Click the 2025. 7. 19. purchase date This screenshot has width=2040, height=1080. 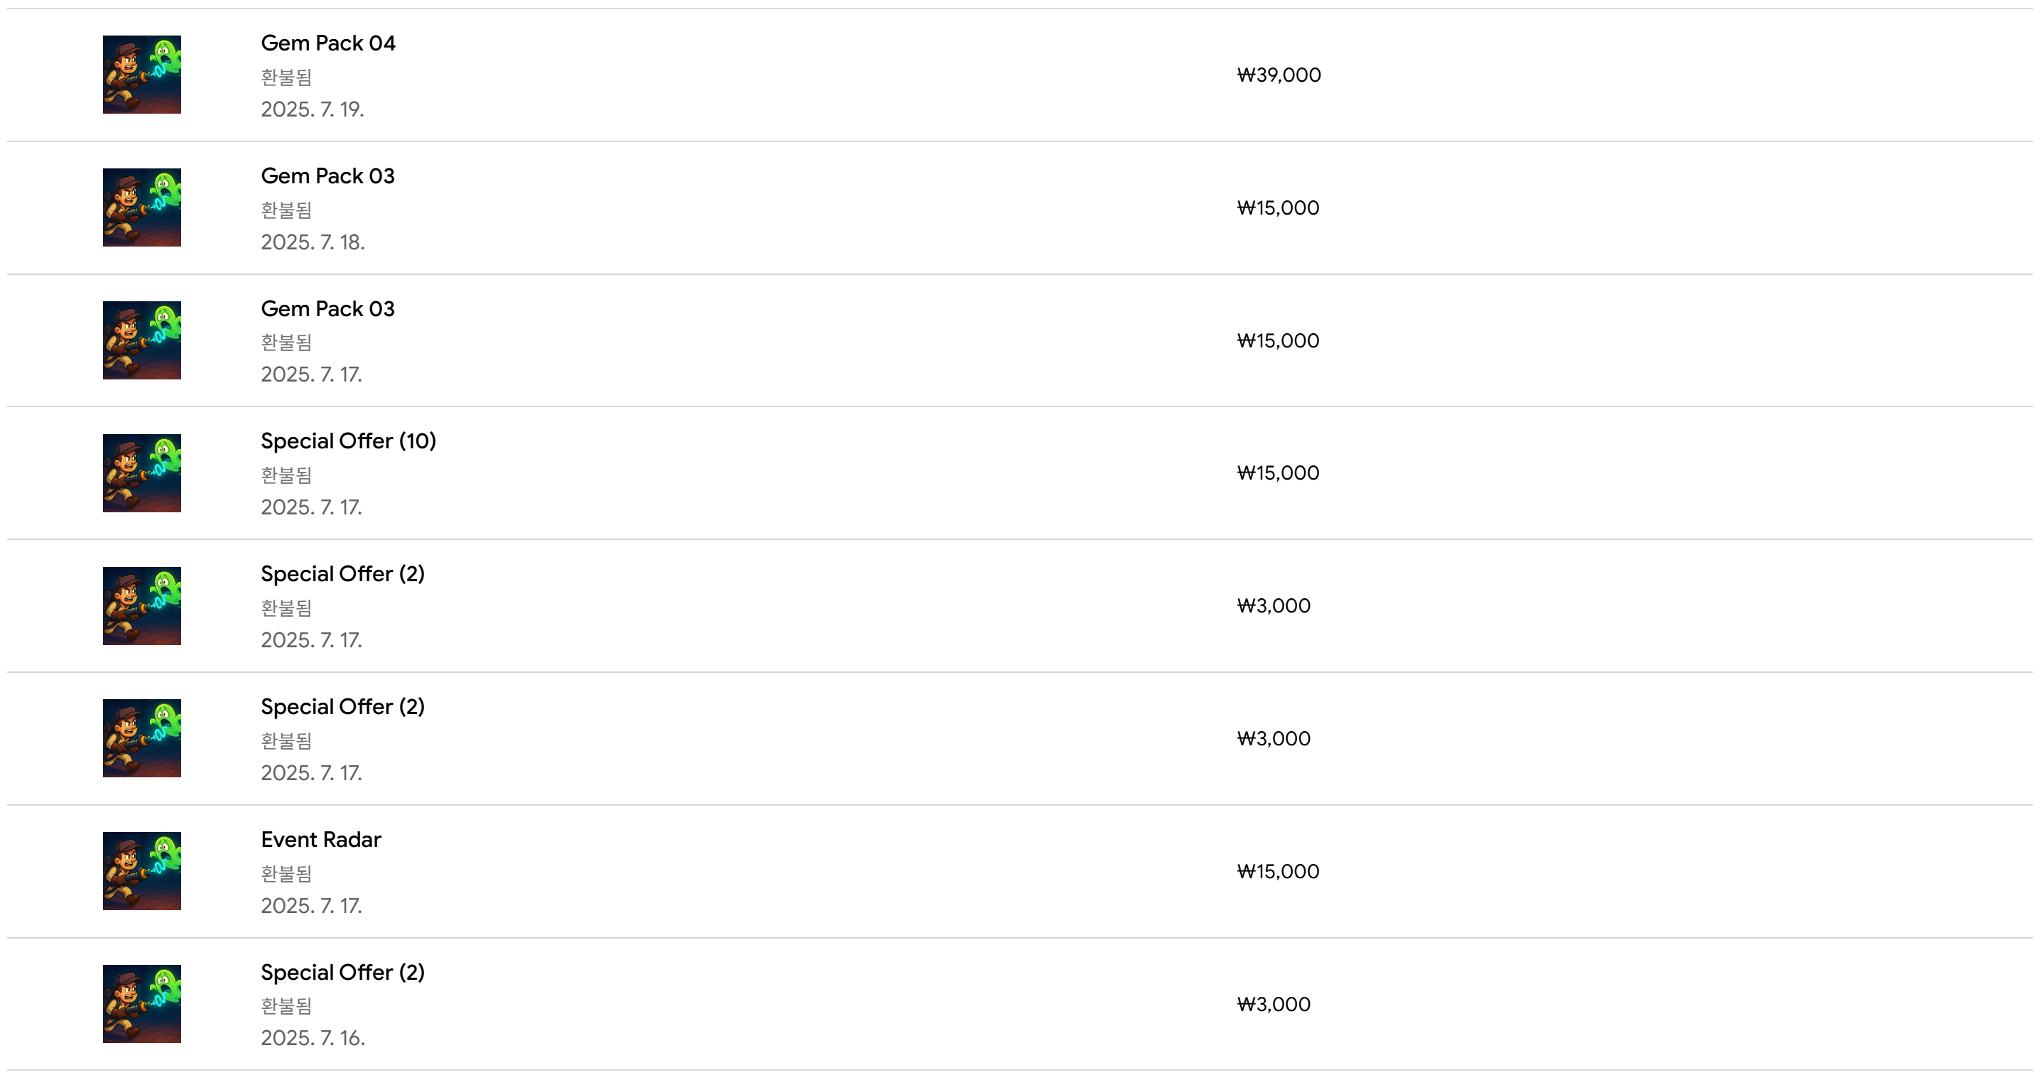313,109
